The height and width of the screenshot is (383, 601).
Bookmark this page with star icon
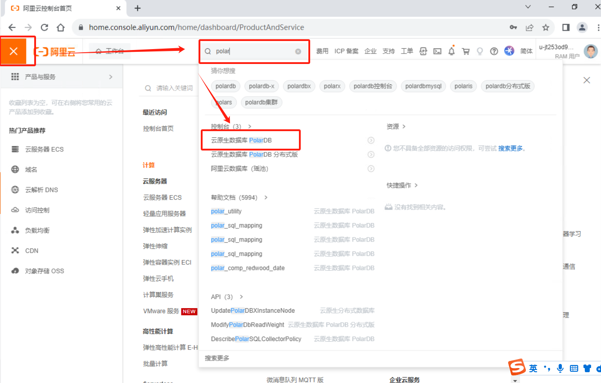[546, 27]
